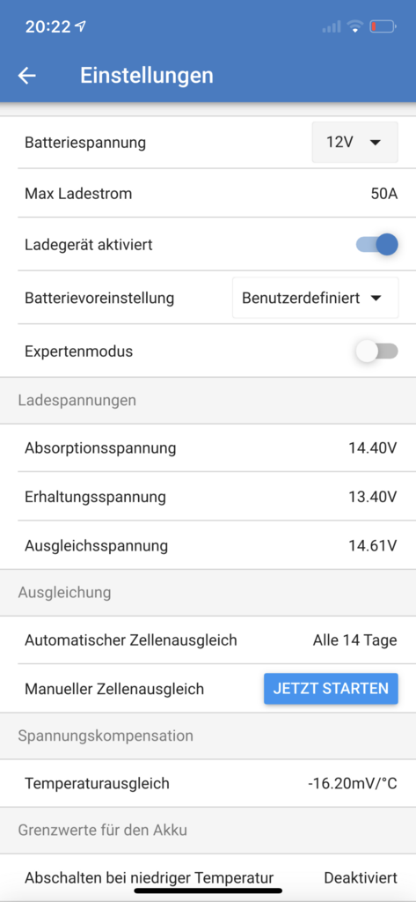Start manual equalization with JETZT STARTEN
416x902 pixels.
pyautogui.click(x=331, y=689)
